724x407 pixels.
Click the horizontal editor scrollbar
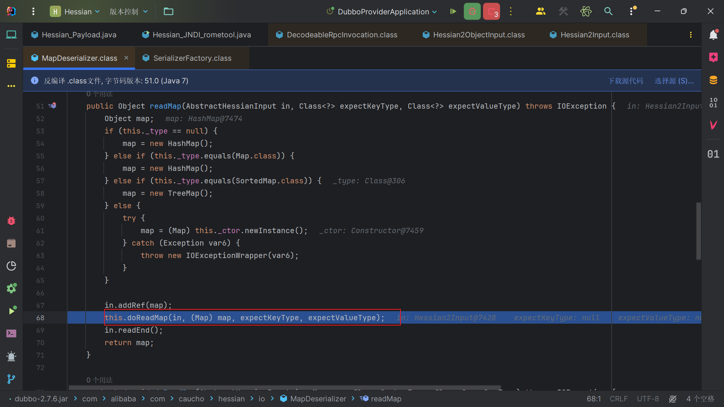point(285,388)
